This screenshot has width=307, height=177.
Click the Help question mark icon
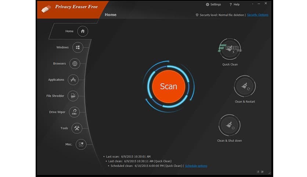point(231,4)
